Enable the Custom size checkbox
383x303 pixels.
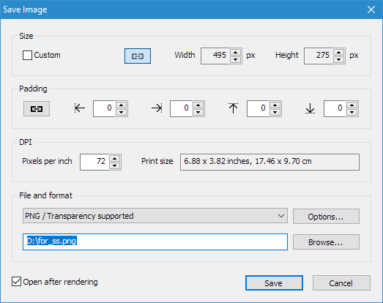coord(27,55)
